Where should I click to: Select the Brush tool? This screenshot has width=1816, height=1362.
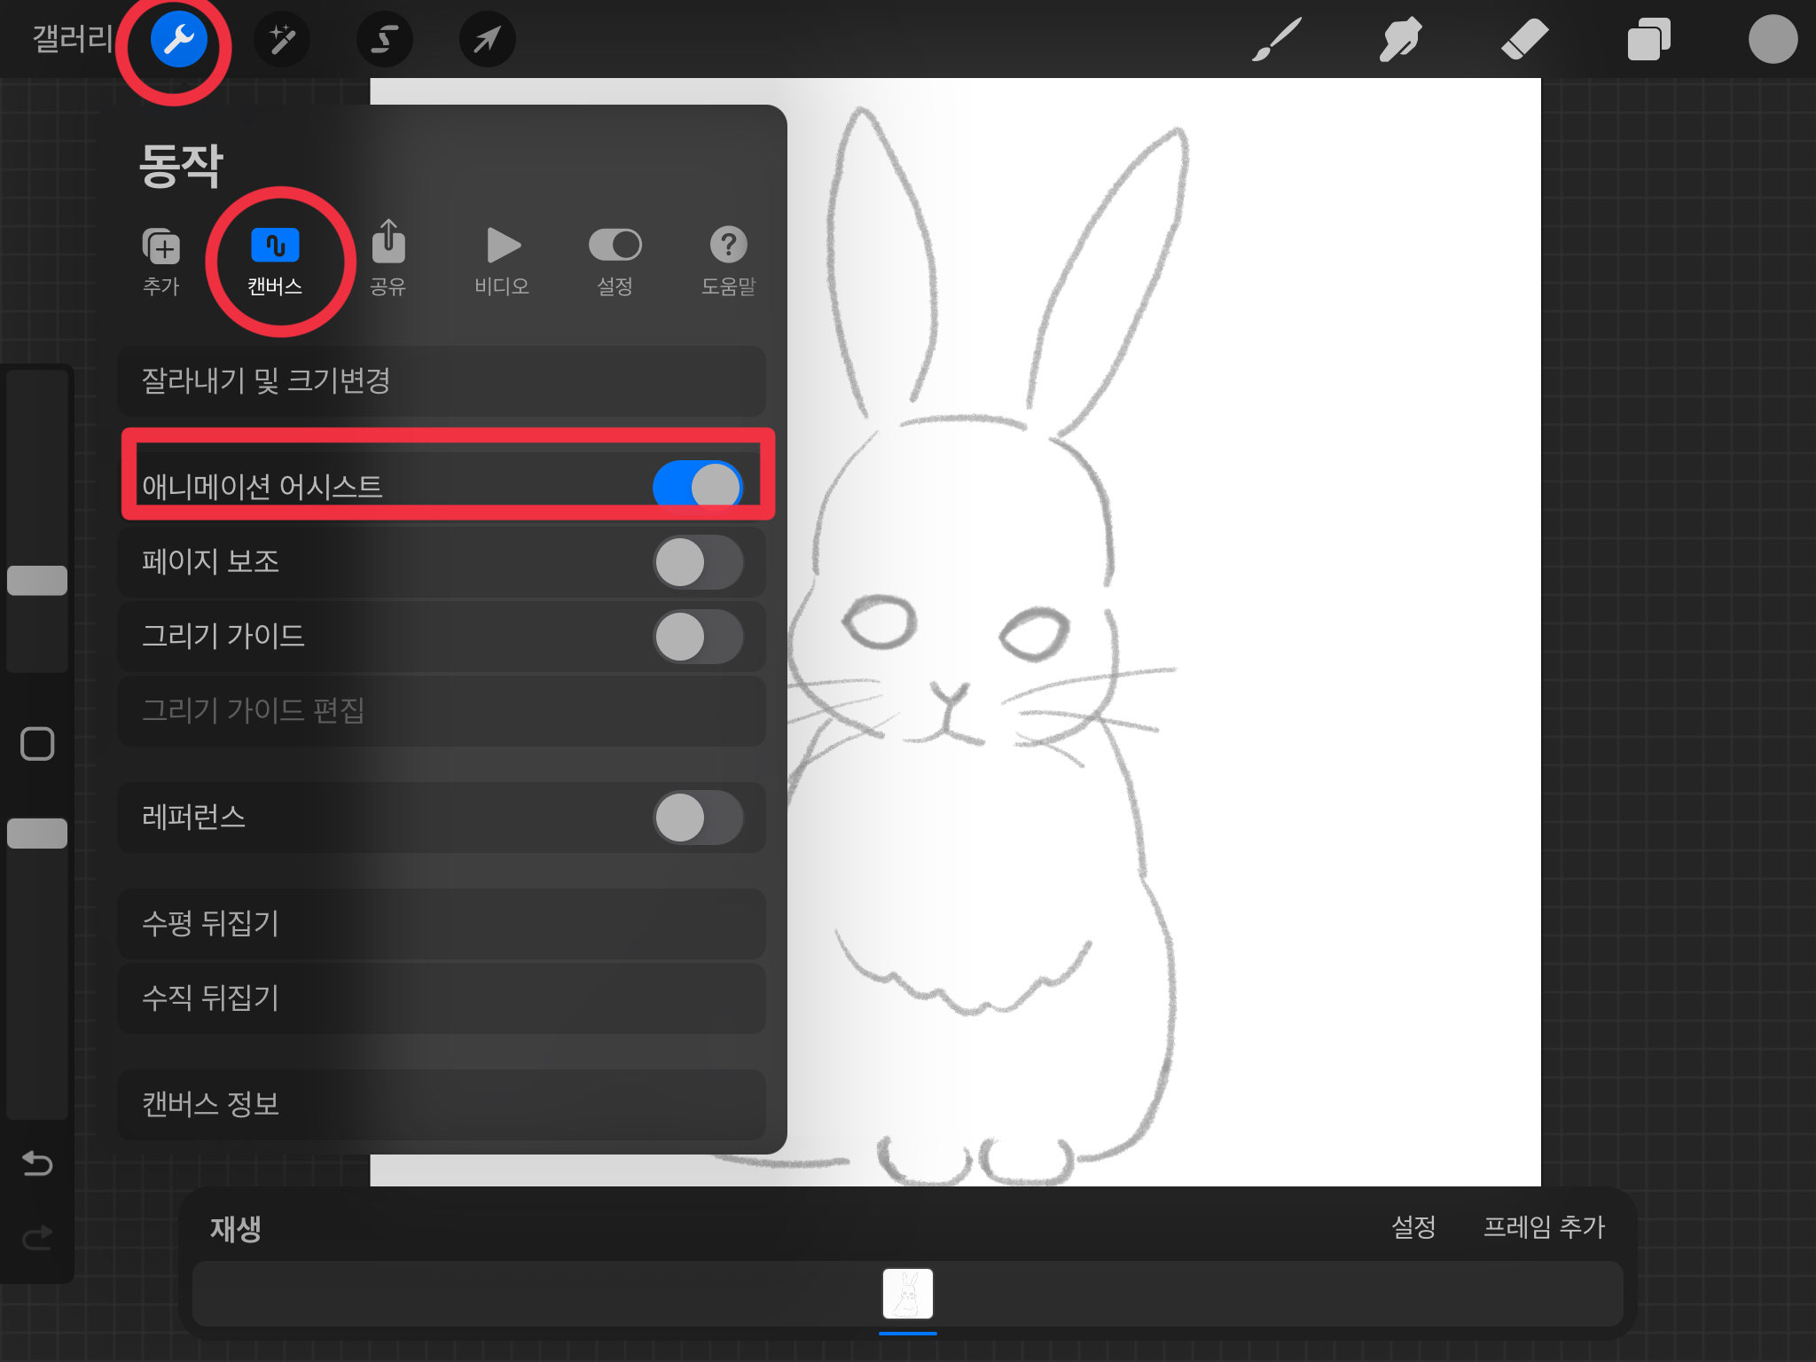click(x=1276, y=40)
